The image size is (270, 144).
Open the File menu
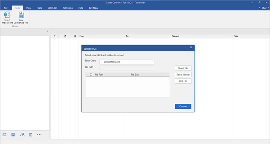(x=6, y=8)
